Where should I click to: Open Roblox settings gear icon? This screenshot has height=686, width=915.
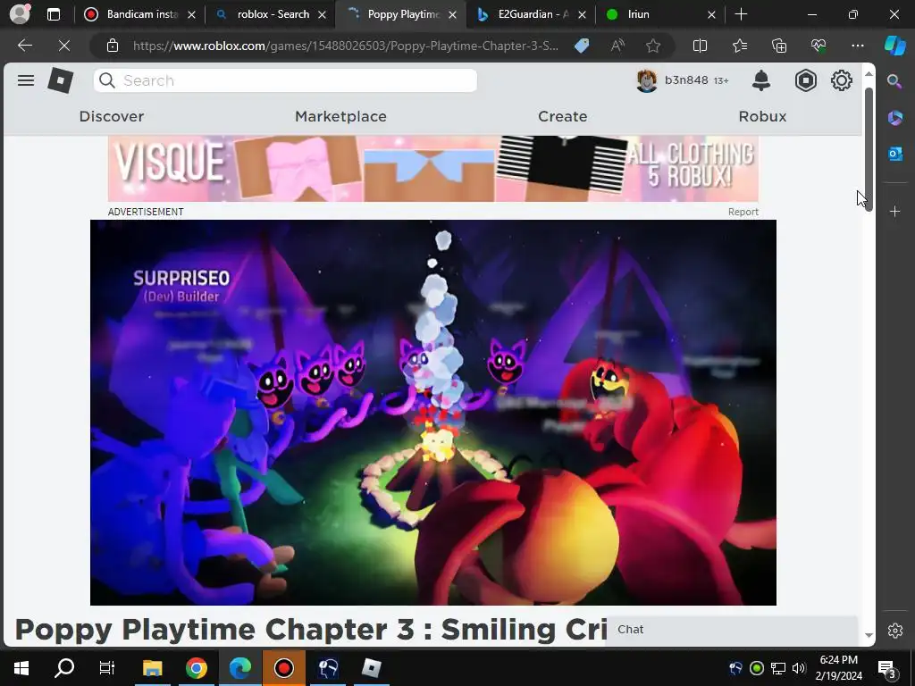pos(842,80)
